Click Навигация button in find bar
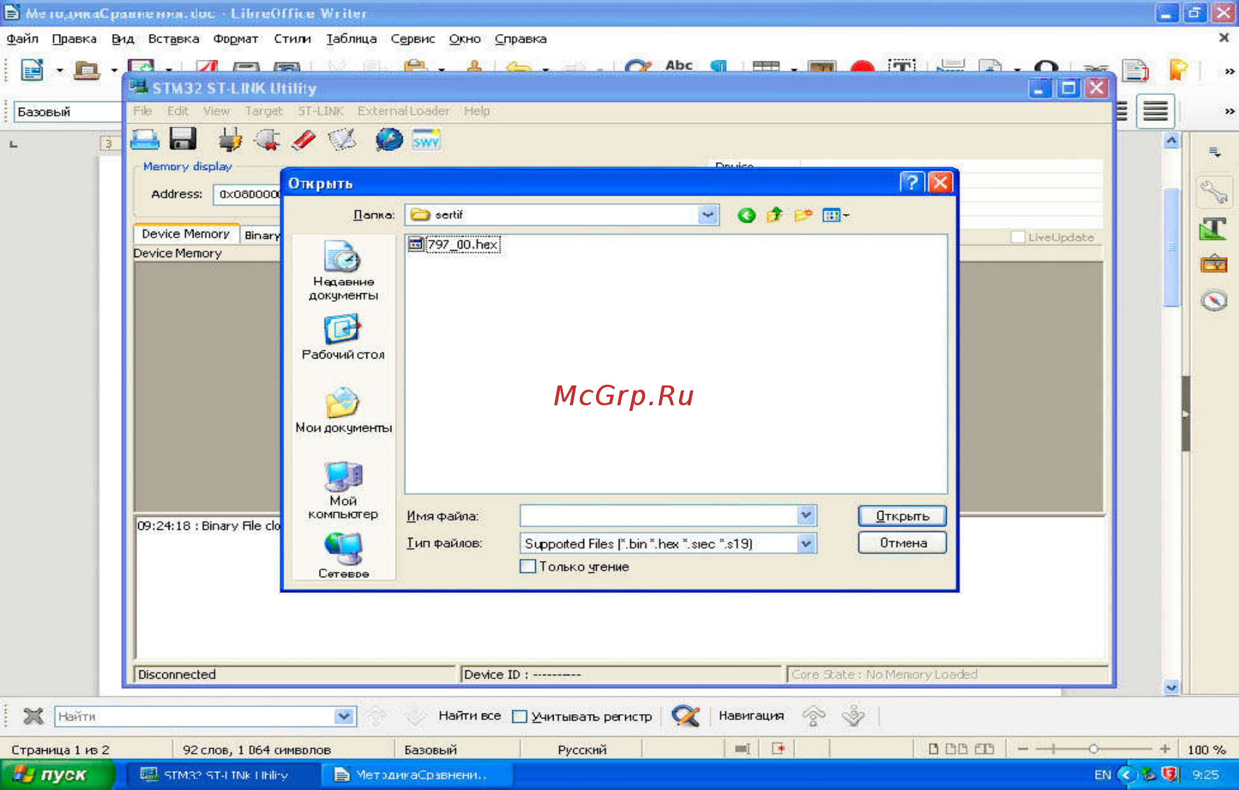This screenshot has height=790, width=1239. 751,716
